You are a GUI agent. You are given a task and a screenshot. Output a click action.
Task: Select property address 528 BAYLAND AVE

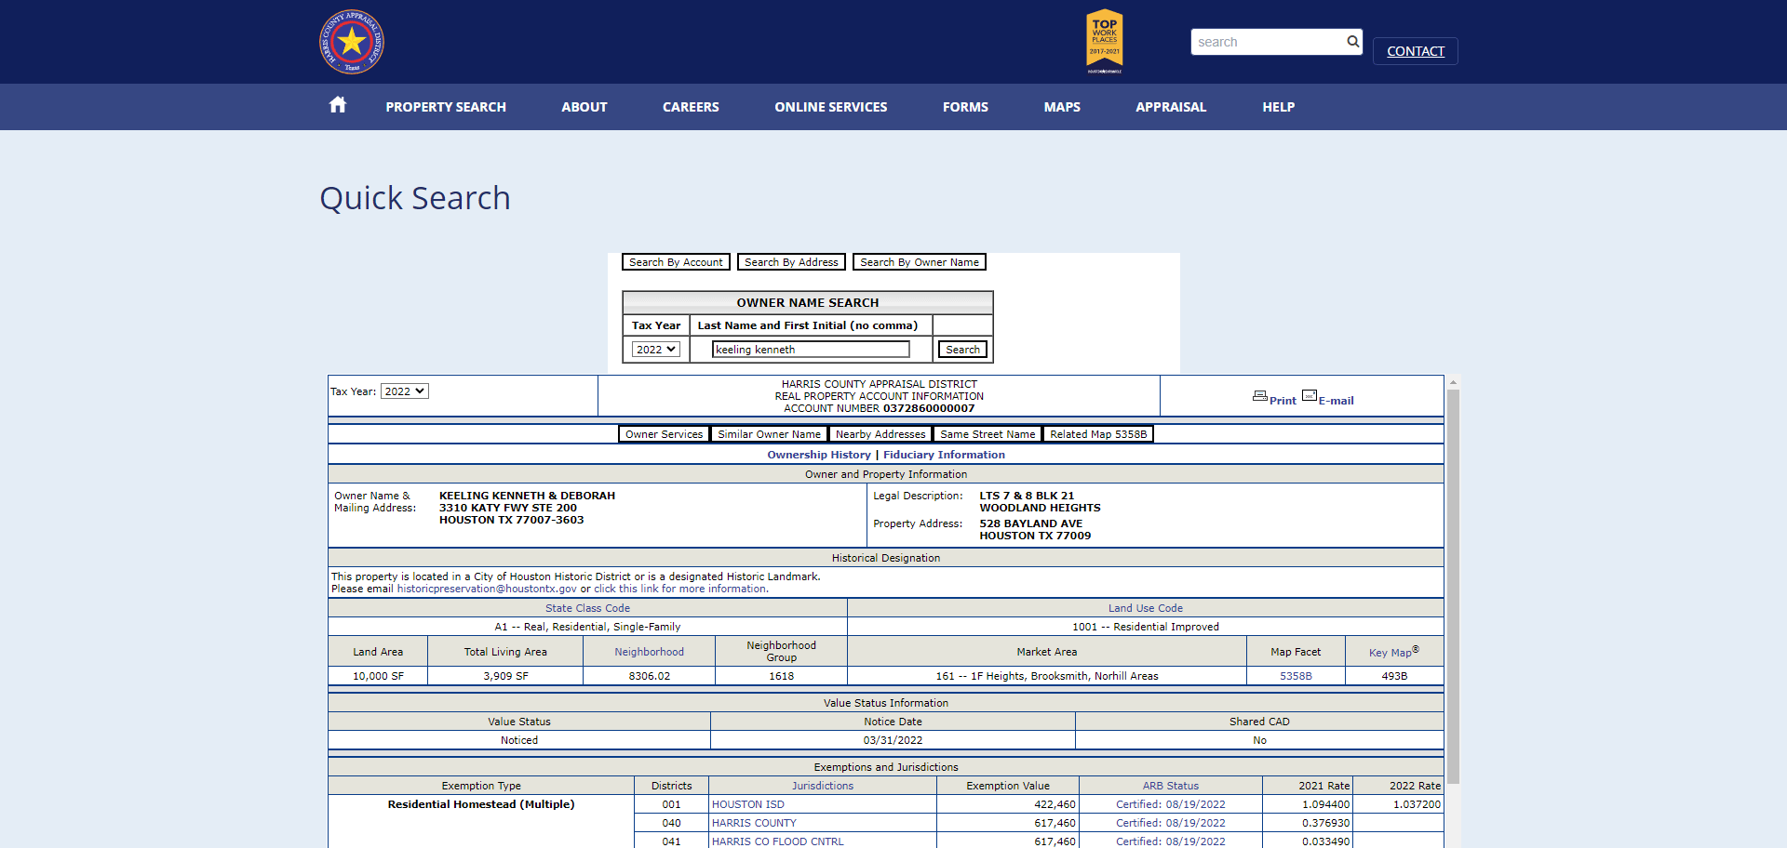pos(1030,523)
